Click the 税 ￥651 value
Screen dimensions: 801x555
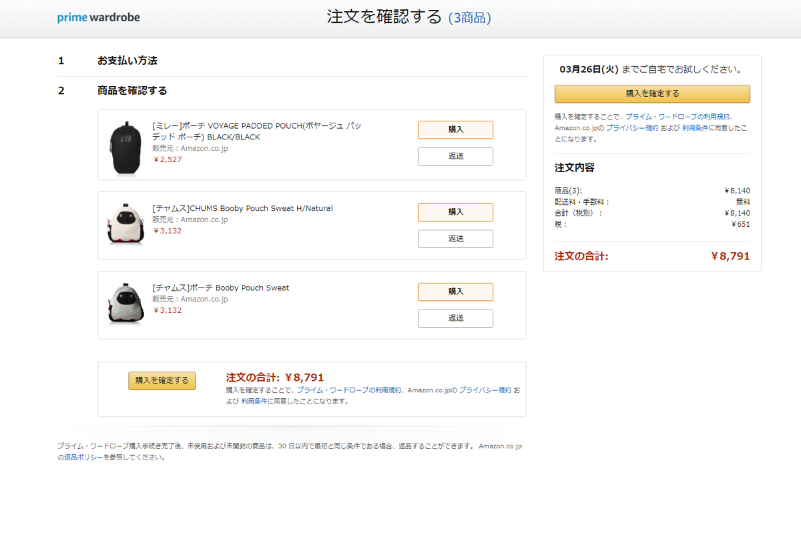pos(740,224)
